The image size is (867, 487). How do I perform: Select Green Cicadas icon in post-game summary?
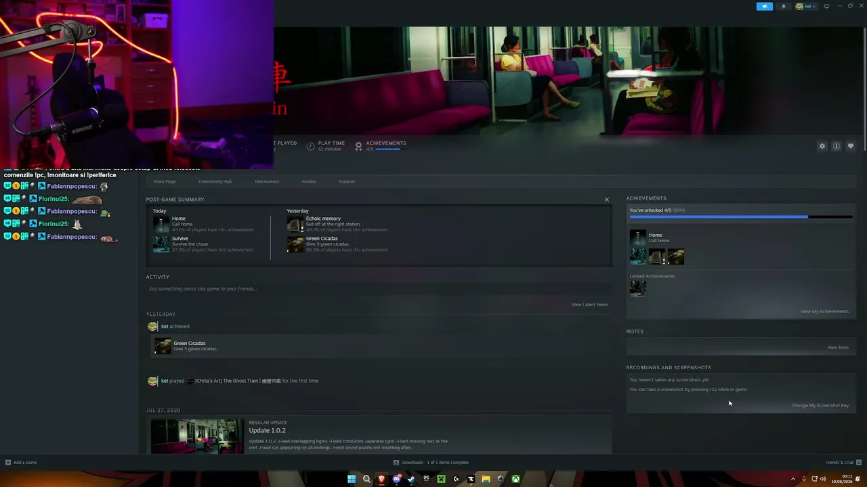click(295, 243)
